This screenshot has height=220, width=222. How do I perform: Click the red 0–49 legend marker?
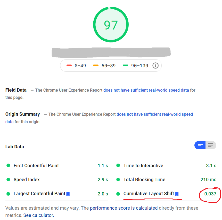coord(69,65)
